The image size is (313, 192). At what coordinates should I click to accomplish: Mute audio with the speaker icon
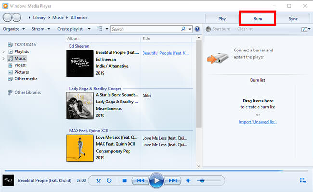click(x=188, y=180)
